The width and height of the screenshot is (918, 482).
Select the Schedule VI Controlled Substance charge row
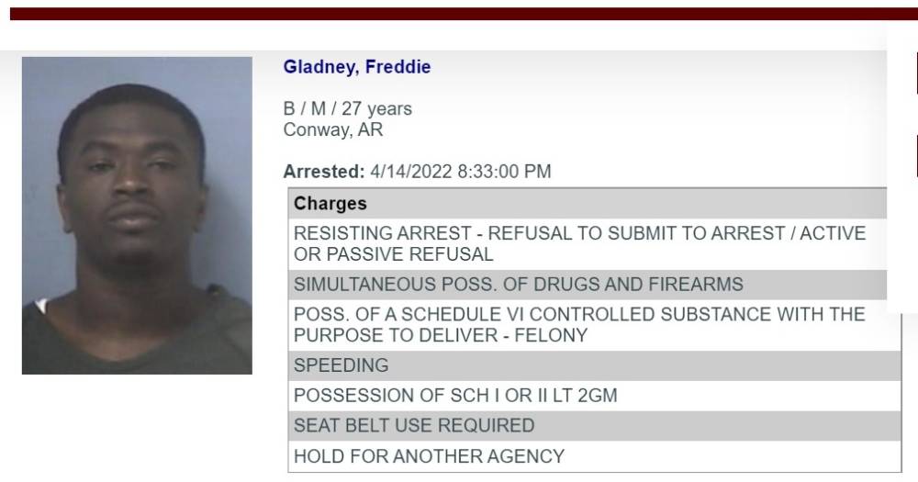[594, 325]
